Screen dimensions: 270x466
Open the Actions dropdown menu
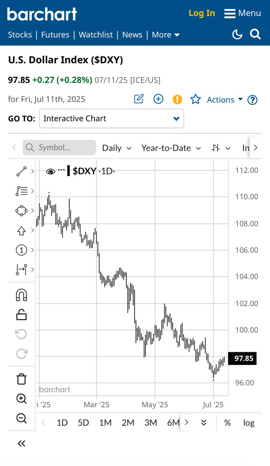coord(225,100)
